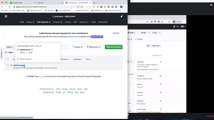Open gear next to Milestone in back window
214x120 pixels.
pyautogui.click(x=160, y=101)
